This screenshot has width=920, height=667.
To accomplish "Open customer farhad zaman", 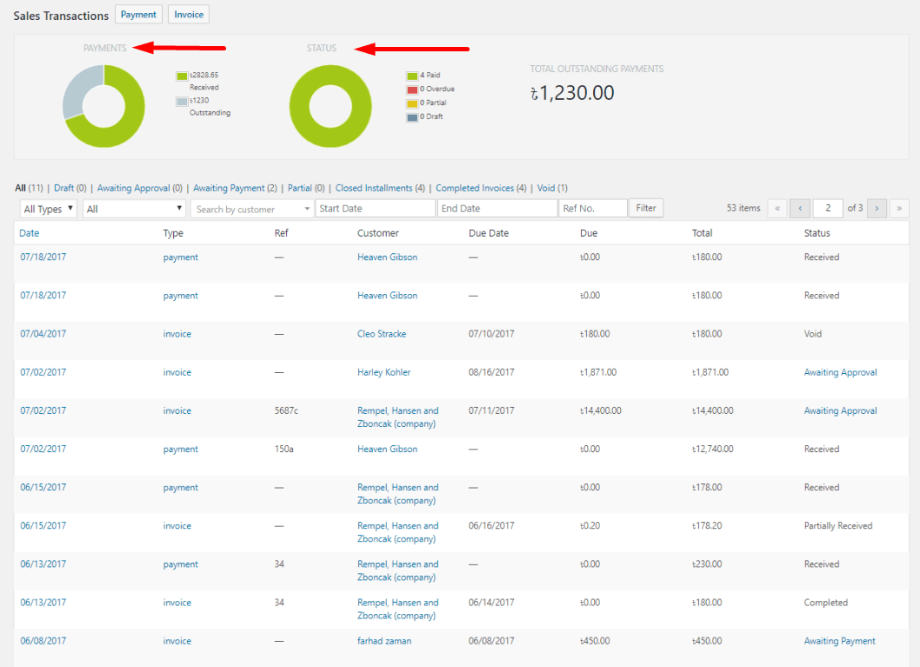I will point(384,641).
